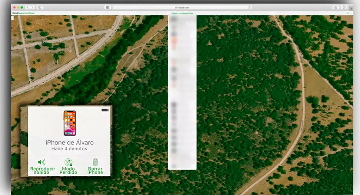Click the Reproducir sonido speaker icon
This screenshot has height=195, width=360.
coord(41,162)
